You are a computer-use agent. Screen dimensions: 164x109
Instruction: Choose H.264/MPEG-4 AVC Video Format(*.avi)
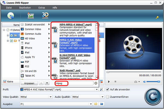tap(75, 56)
